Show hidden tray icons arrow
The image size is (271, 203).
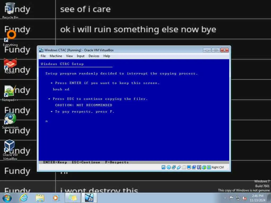pyautogui.click(x=225, y=198)
